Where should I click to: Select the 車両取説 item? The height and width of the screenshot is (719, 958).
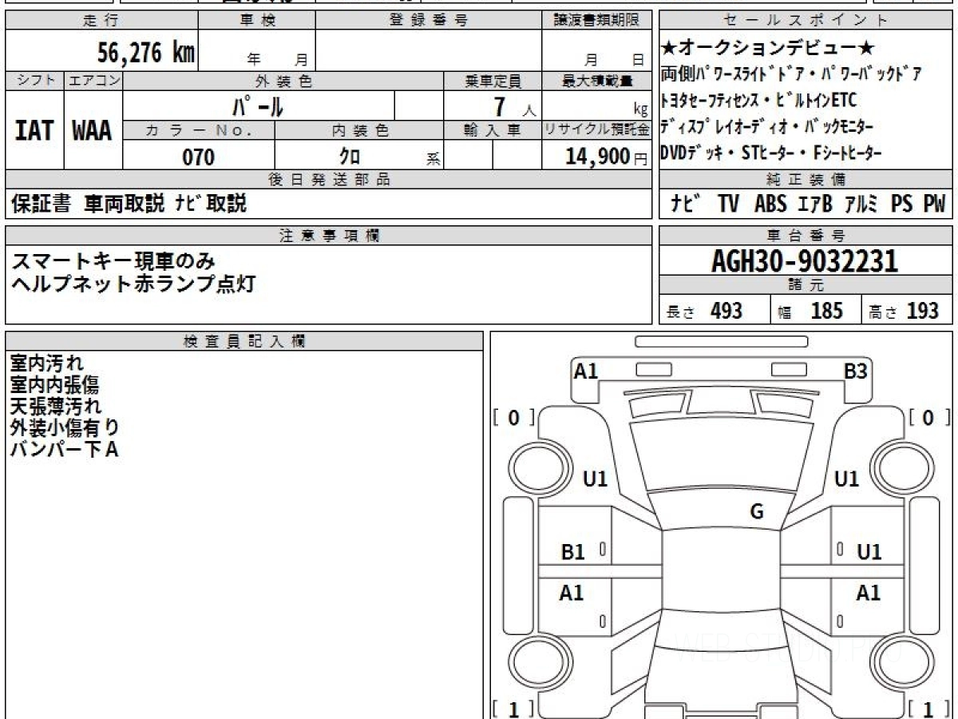coord(124,204)
